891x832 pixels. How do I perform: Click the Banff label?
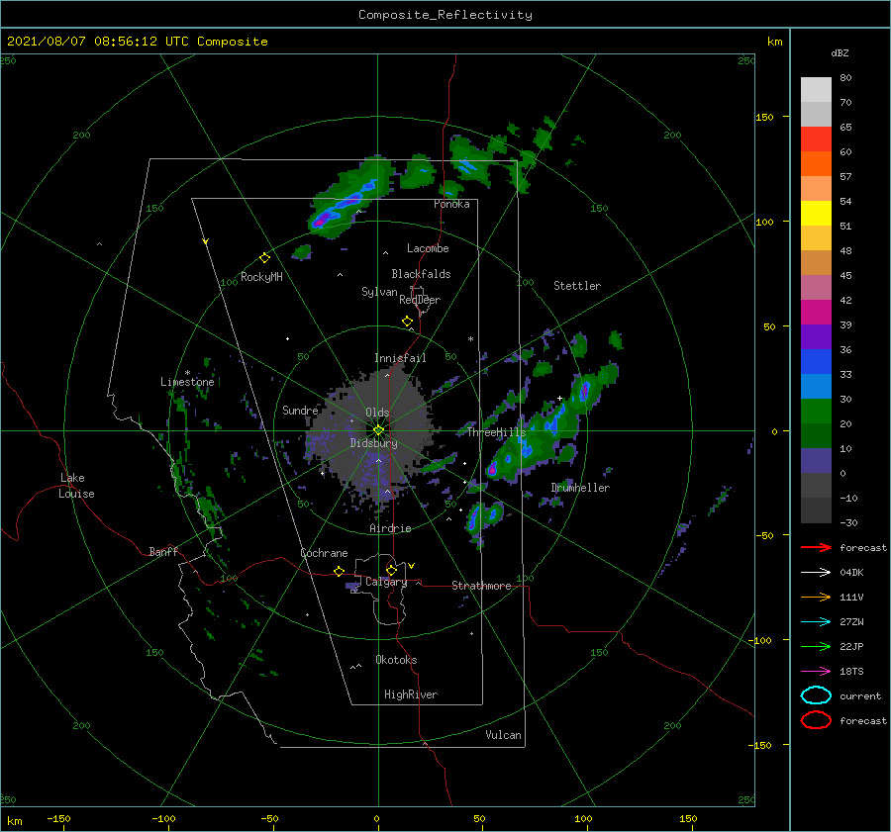point(163,551)
